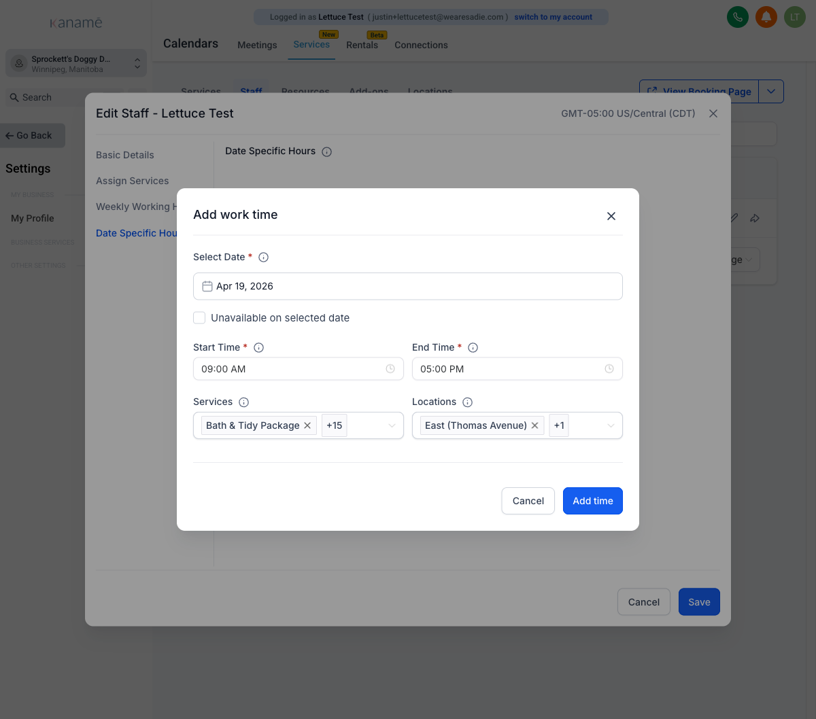Click switch to my account link
Screen dimensions: 816x719
click(554, 17)
